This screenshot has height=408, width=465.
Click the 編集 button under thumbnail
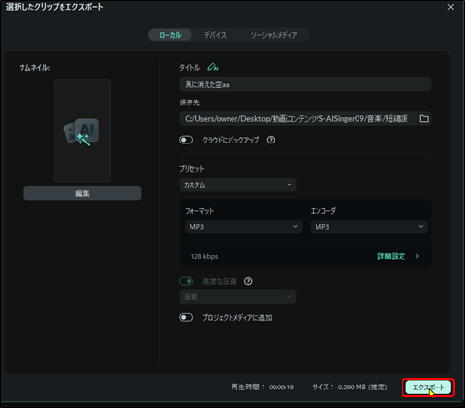(x=82, y=193)
